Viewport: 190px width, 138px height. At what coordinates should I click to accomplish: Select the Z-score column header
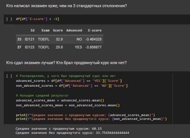point(95,30)
